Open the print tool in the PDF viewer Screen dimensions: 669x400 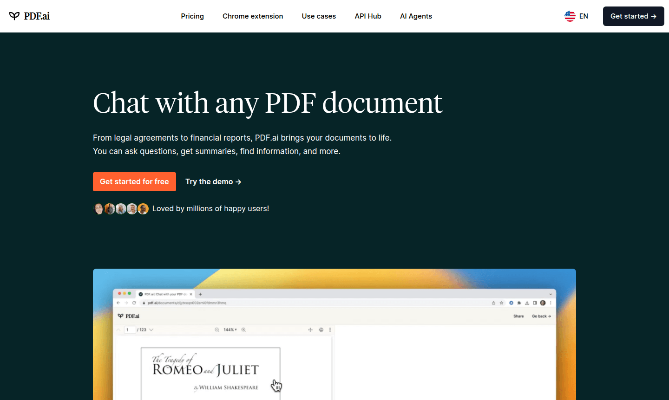click(x=321, y=329)
